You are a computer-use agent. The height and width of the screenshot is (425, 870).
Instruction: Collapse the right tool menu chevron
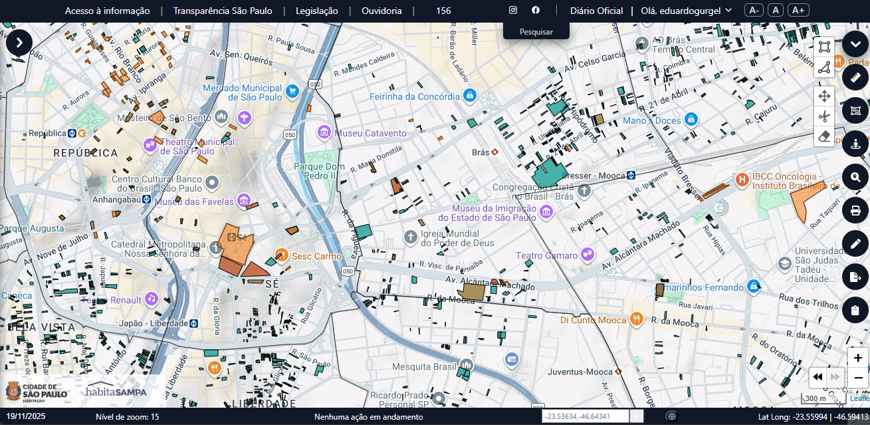pyautogui.click(x=855, y=44)
